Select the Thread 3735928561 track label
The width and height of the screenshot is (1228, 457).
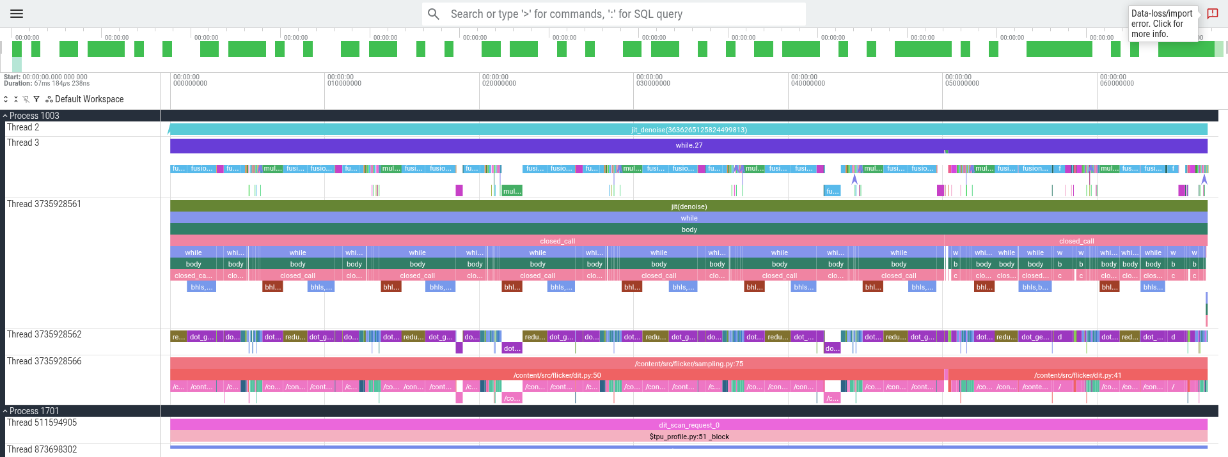44,204
